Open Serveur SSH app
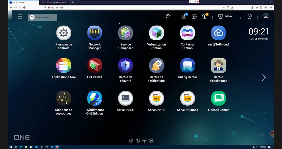 click(126, 98)
